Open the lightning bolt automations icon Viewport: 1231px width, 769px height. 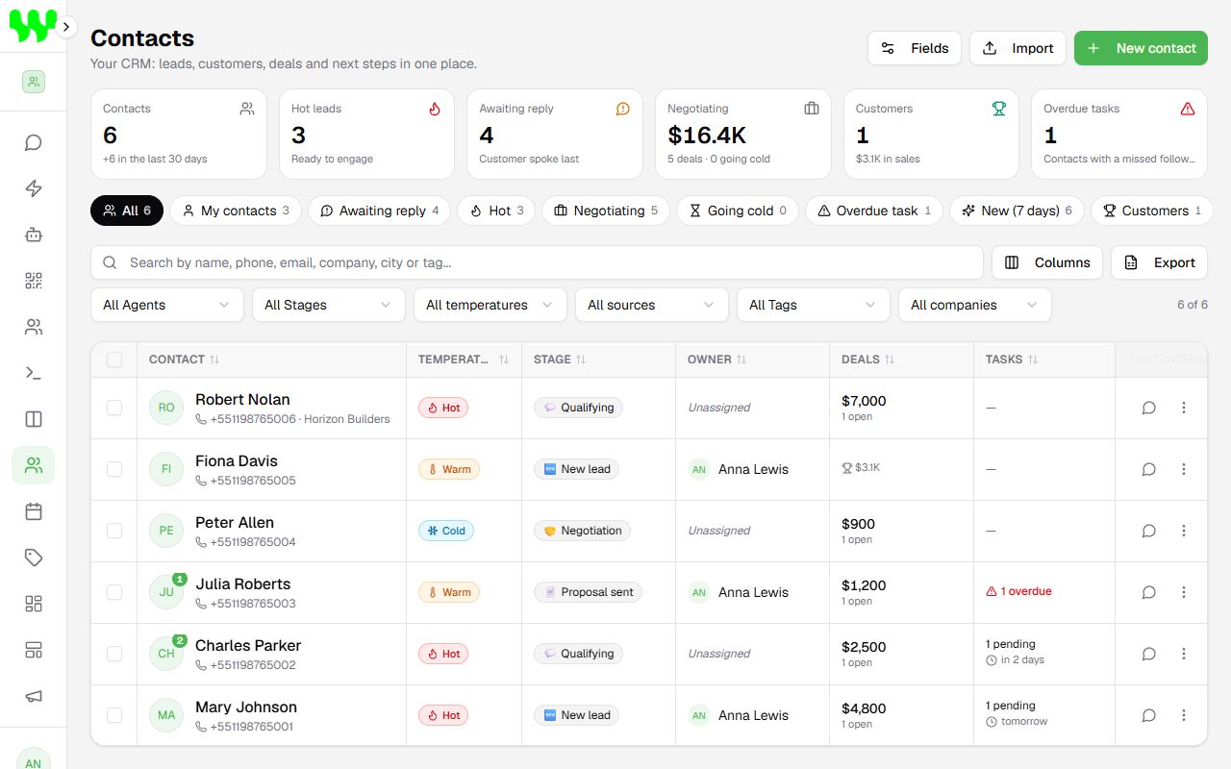34,188
